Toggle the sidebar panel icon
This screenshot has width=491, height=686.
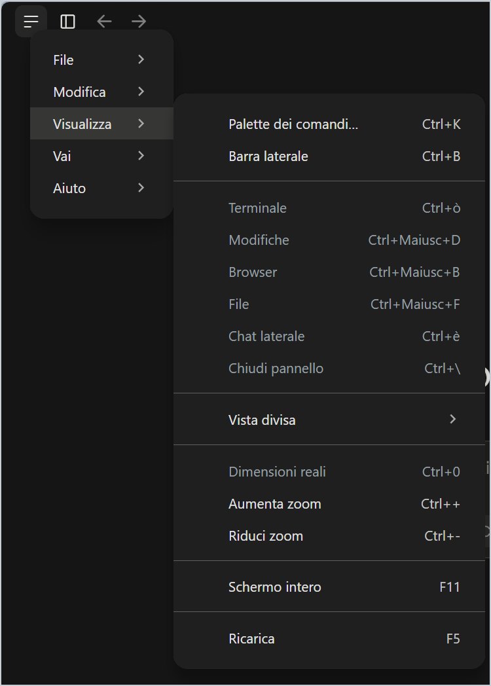(x=67, y=21)
